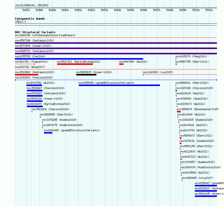
Task: Click the nsv4256047 blue variant bar
Action: (206, 186)
